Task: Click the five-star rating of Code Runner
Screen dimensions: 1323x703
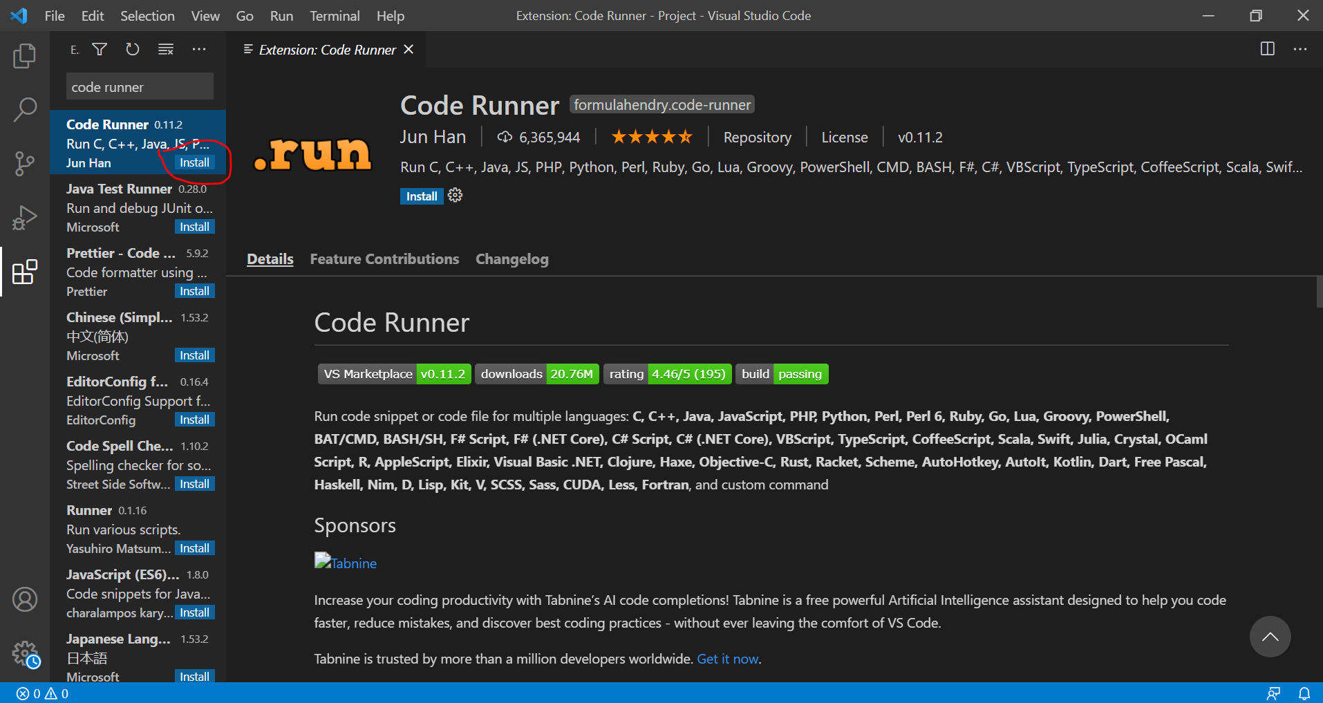Action: (x=652, y=137)
